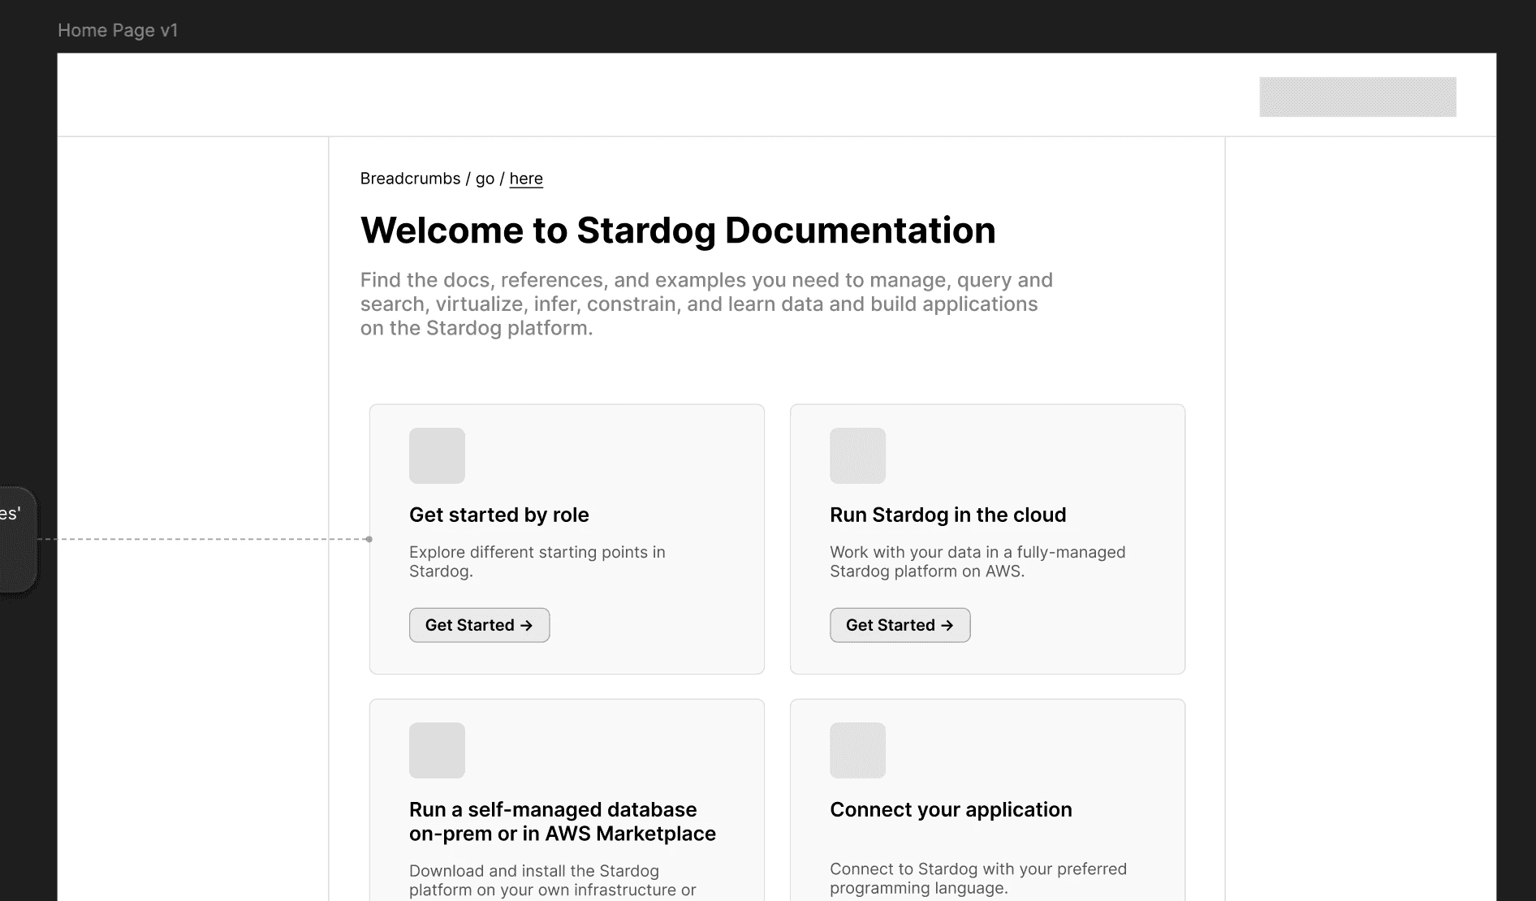Select 'Explore different starting points' description text
Screen dimensions: 1536x901
(537, 562)
